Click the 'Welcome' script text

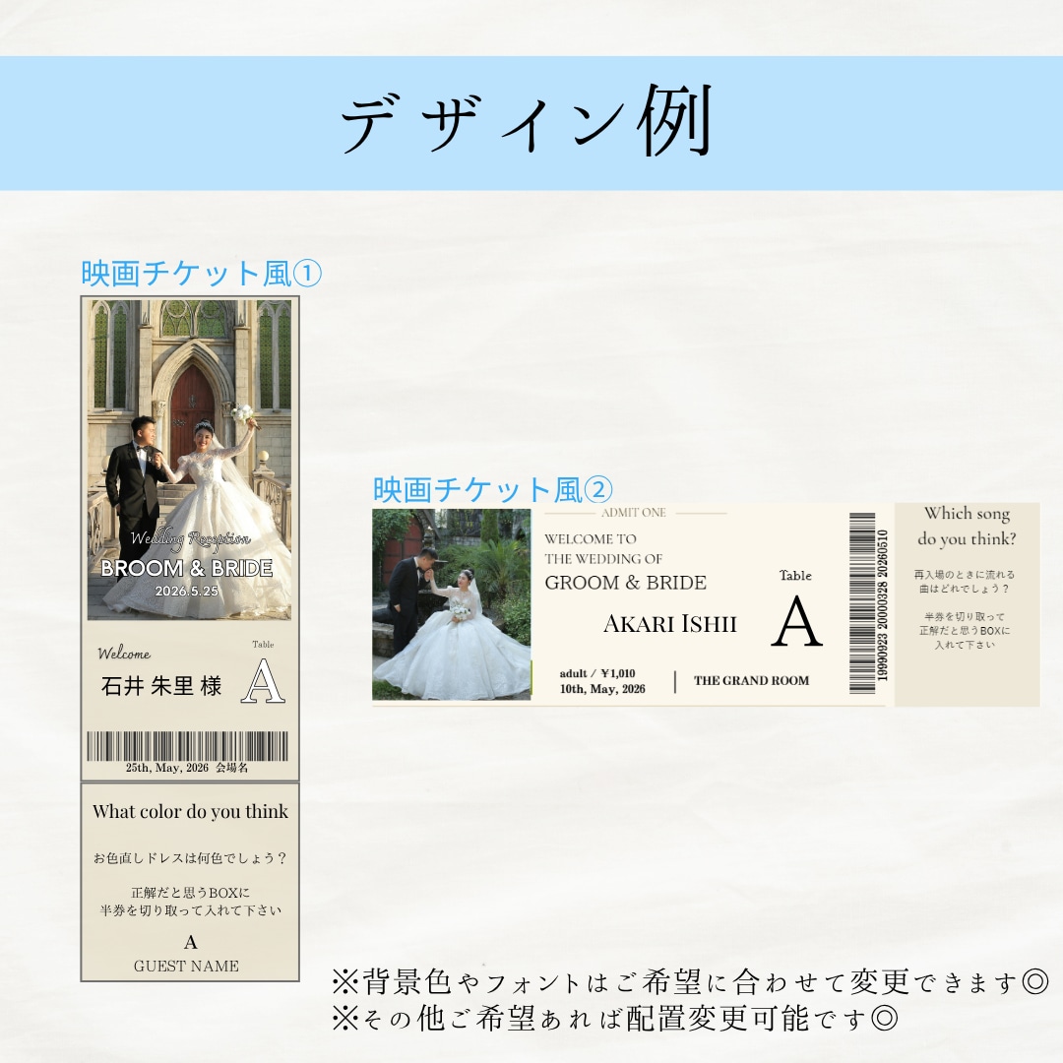(124, 654)
